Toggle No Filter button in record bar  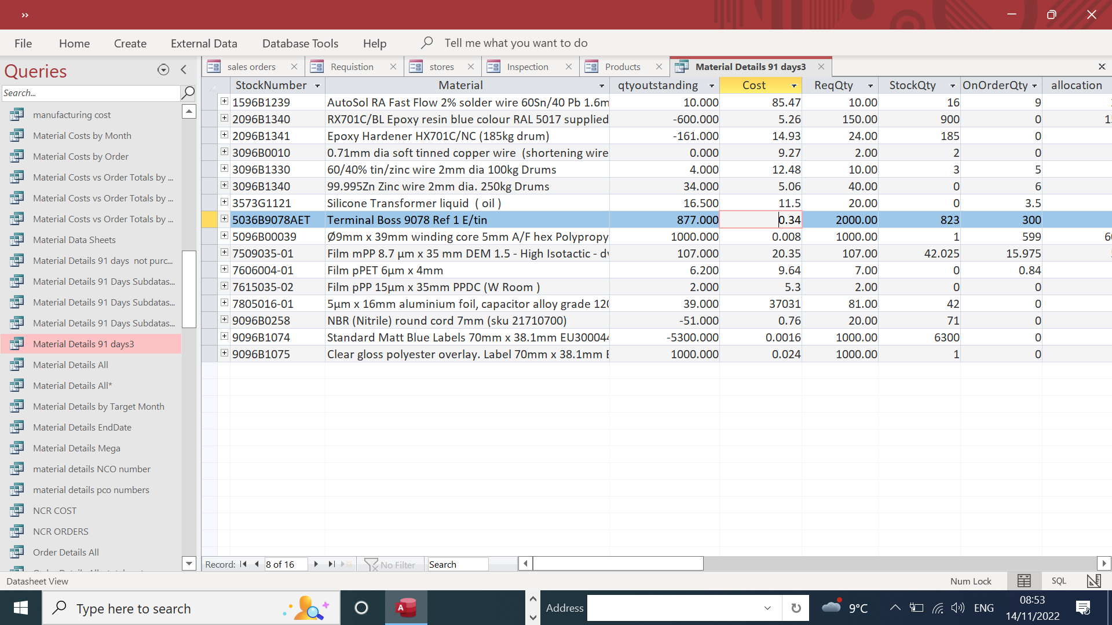(x=390, y=564)
